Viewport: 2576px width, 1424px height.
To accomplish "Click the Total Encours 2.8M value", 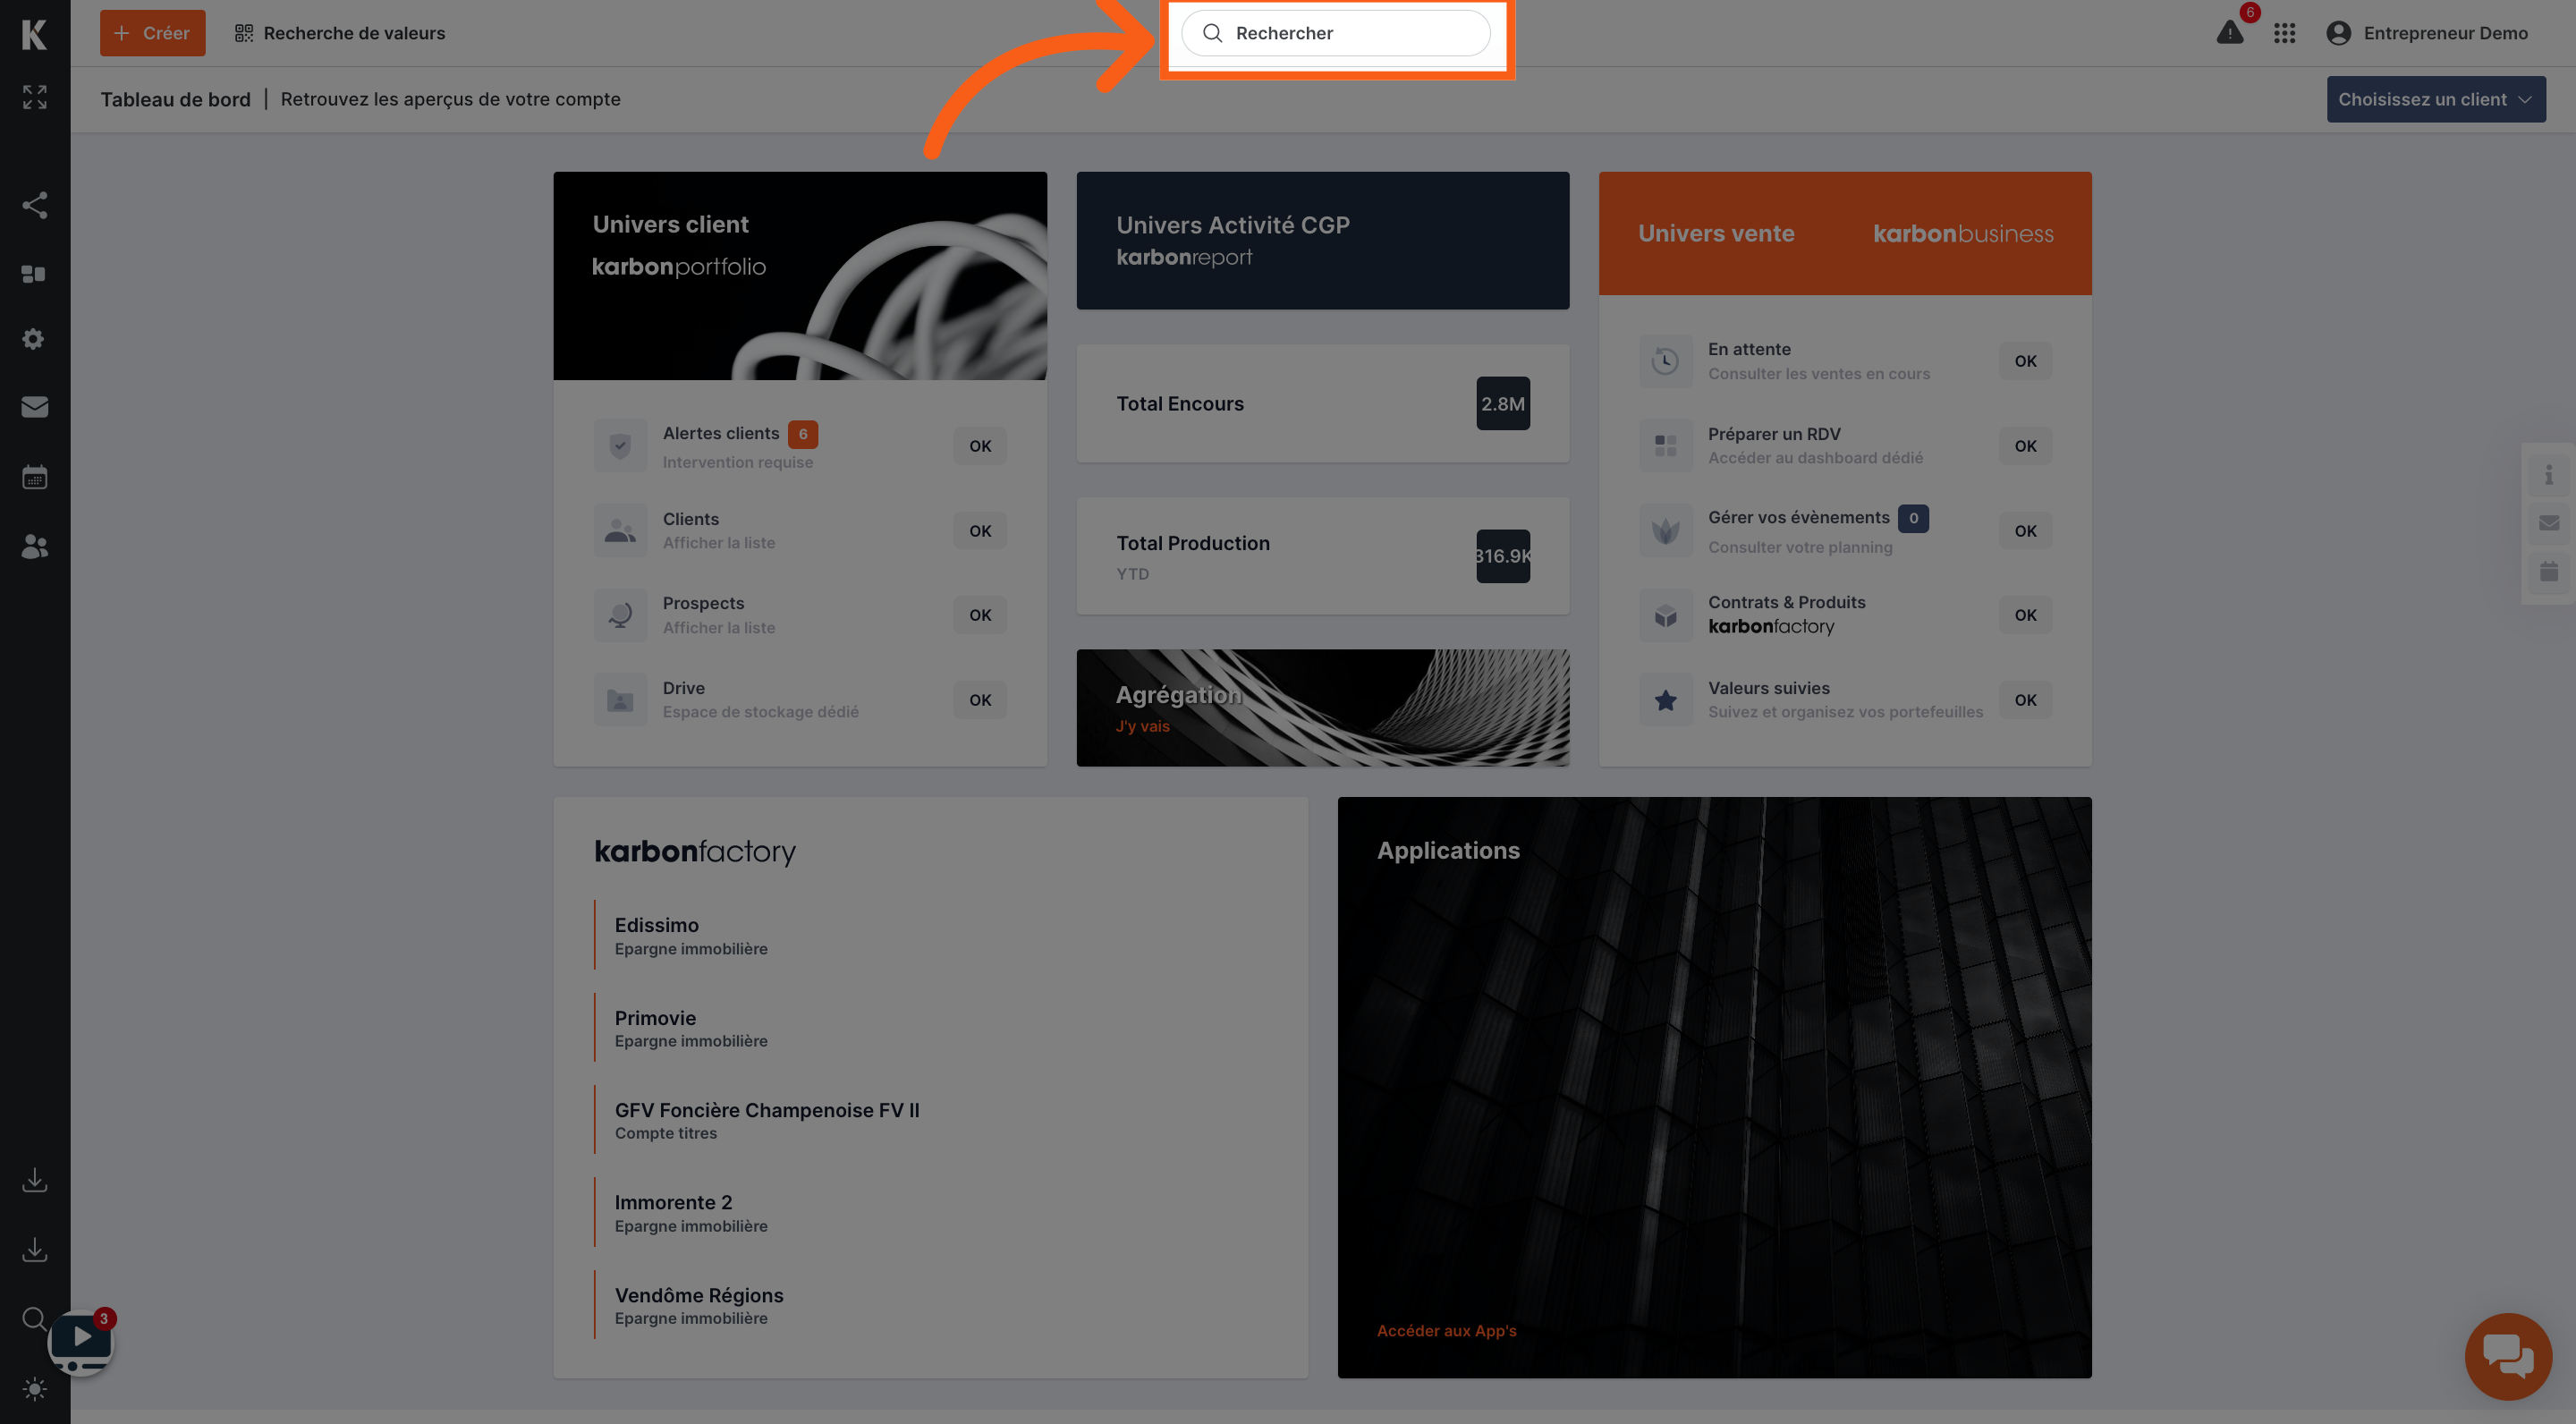I will pos(1502,404).
